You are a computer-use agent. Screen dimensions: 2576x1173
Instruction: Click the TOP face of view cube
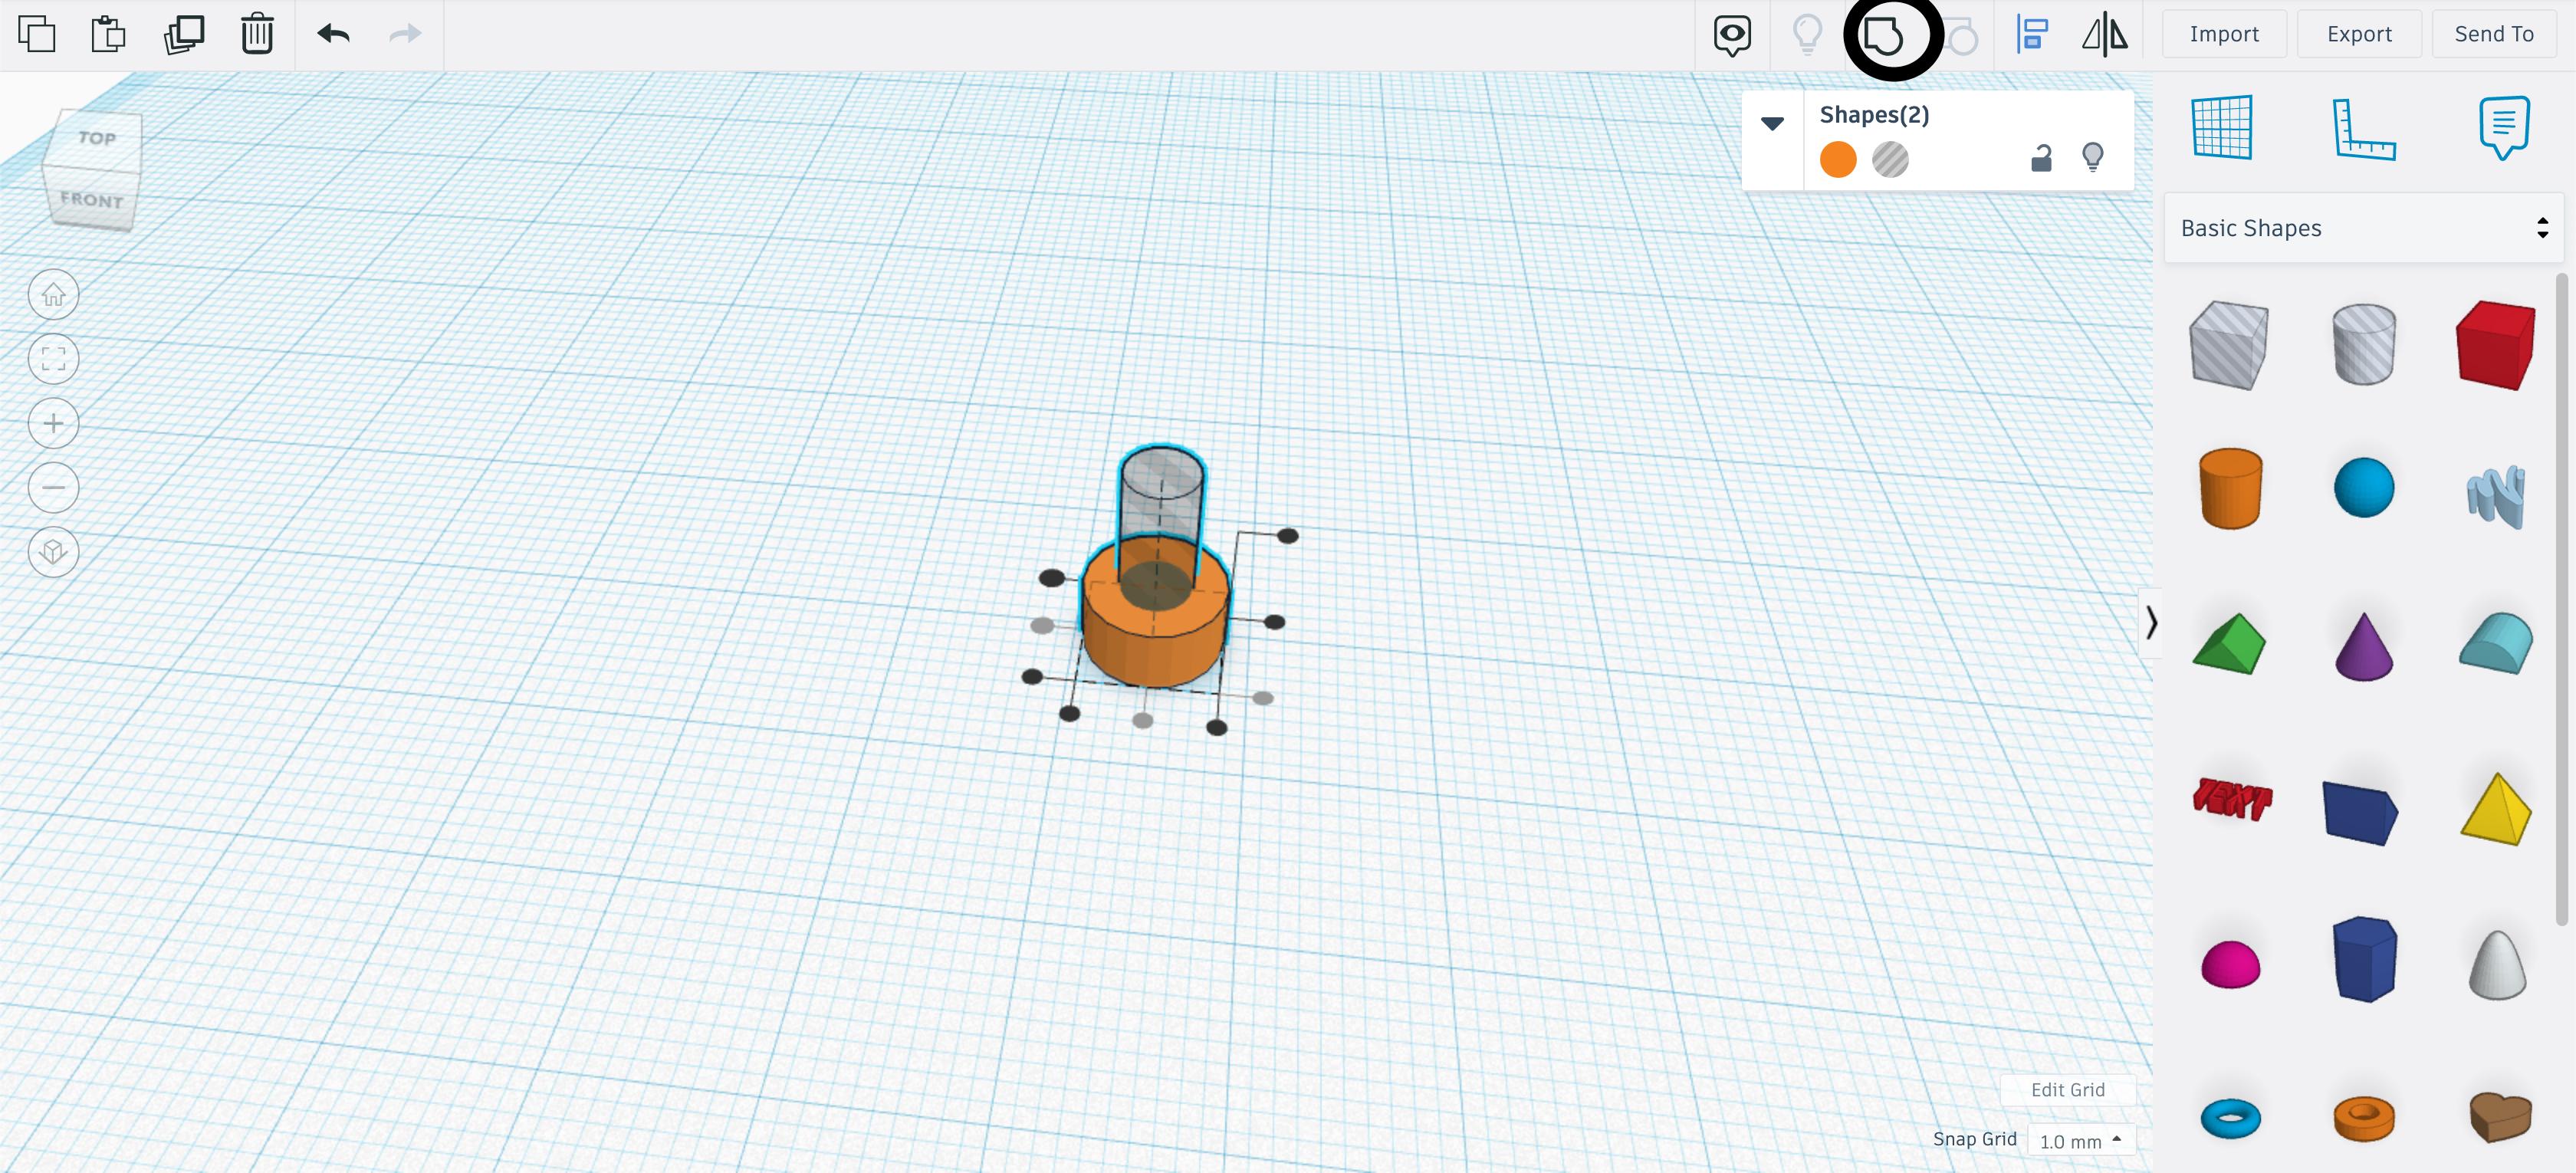click(96, 139)
